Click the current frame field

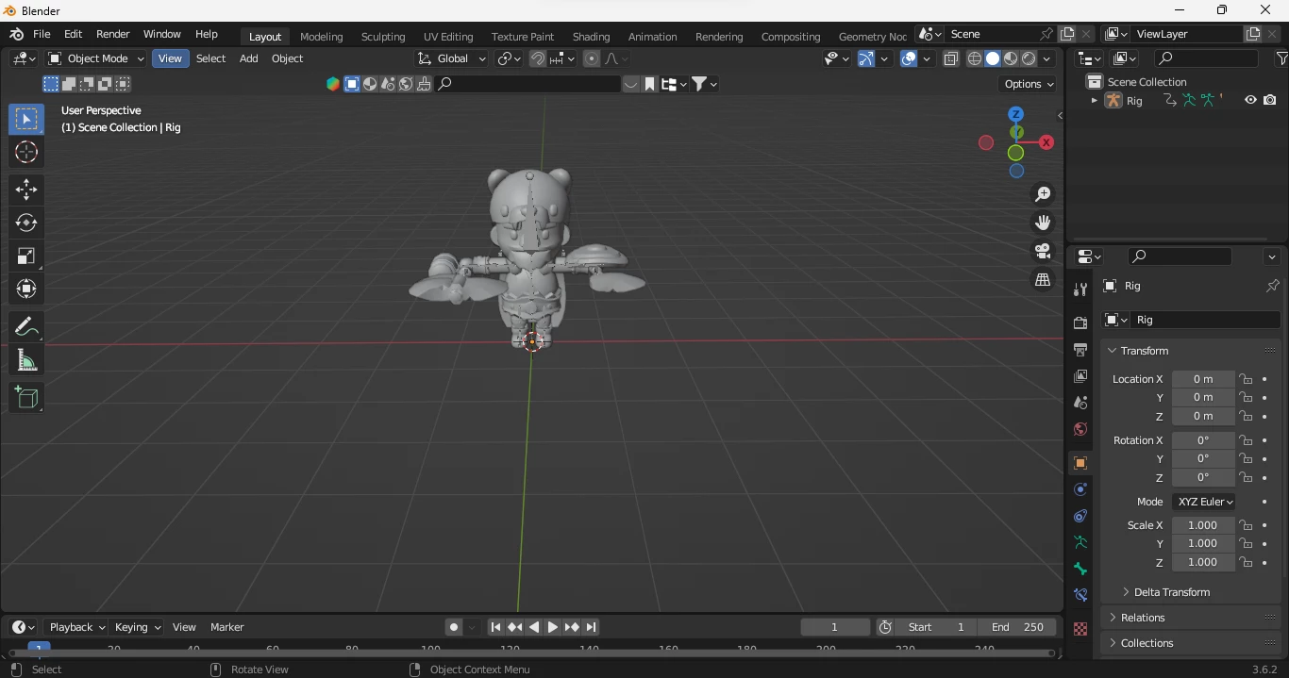(x=834, y=627)
